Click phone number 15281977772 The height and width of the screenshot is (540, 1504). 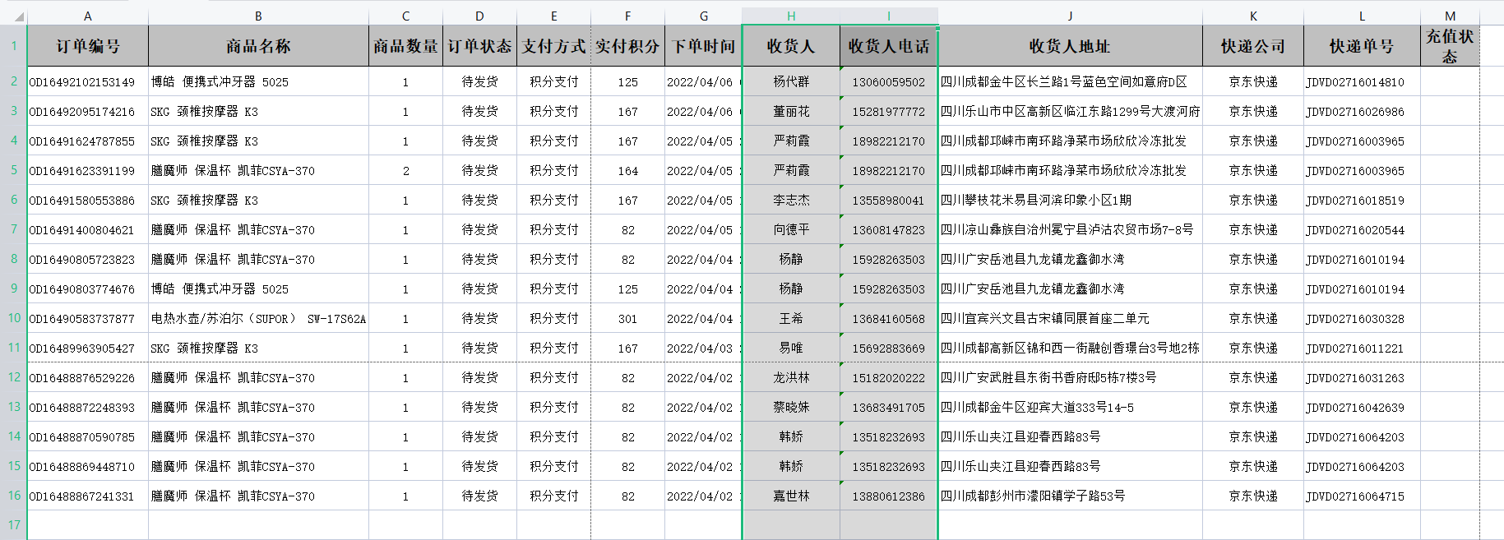[889, 111]
